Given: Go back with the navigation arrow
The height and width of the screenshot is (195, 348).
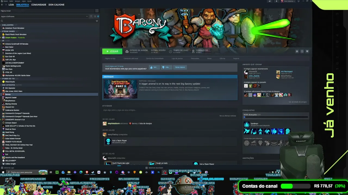Looking at the screenshot, I should [x=2, y=5].
